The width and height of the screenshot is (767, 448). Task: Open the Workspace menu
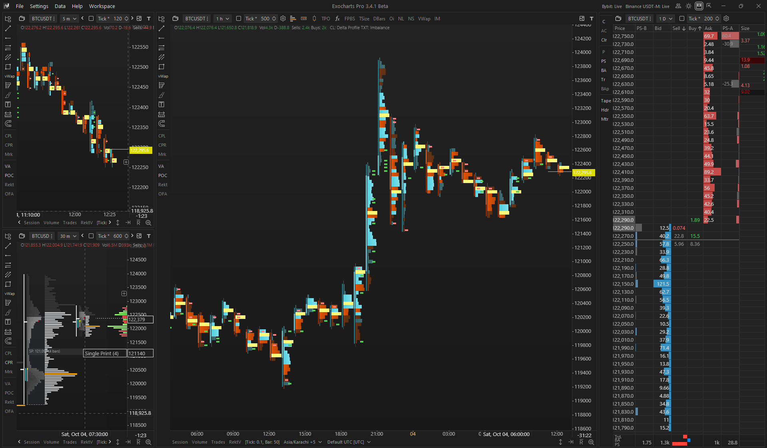(102, 6)
